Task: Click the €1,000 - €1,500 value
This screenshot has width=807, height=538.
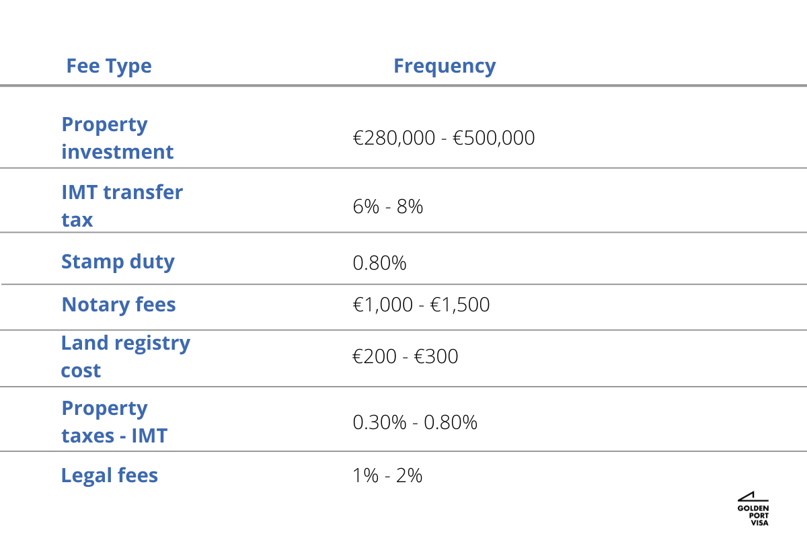Action: coord(421,305)
